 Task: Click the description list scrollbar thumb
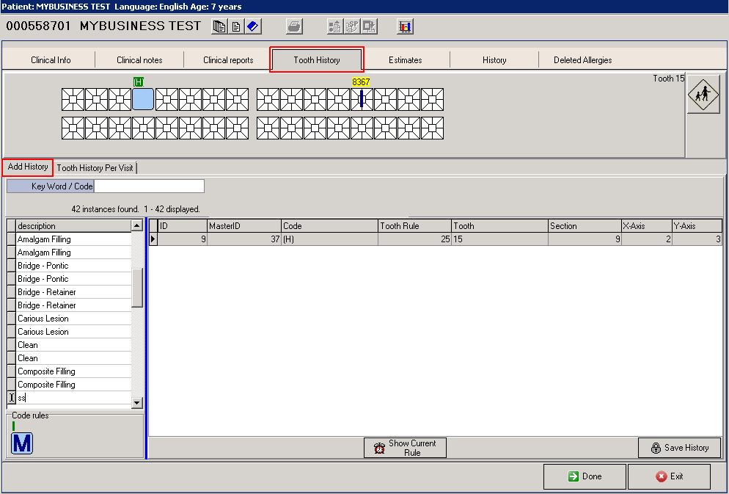pyautogui.click(x=137, y=287)
